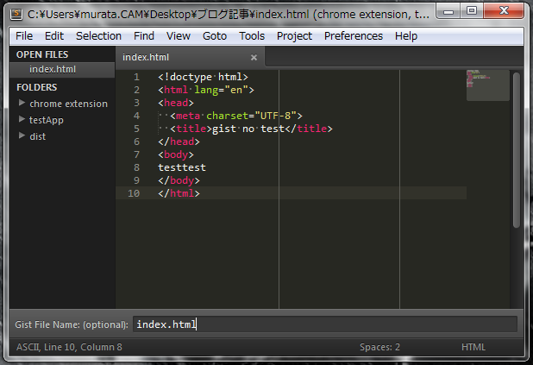Click the testtest text line
Viewport: 533px width, 365px height.
tap(182, 167)
